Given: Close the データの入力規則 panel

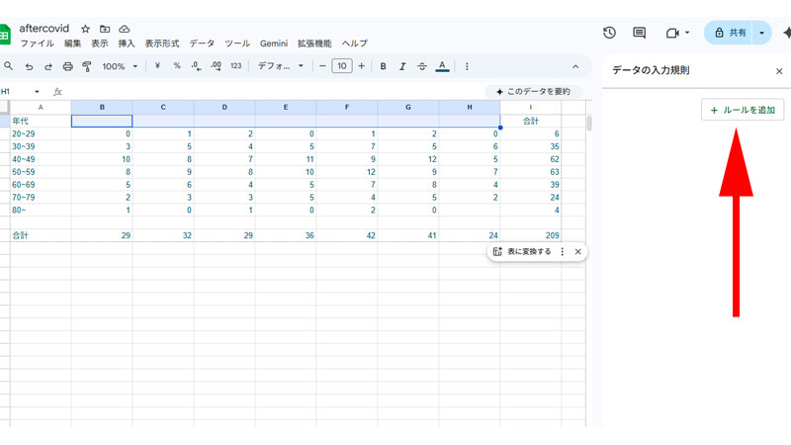Looking at the screenshot, I should (x=779, y=71).
